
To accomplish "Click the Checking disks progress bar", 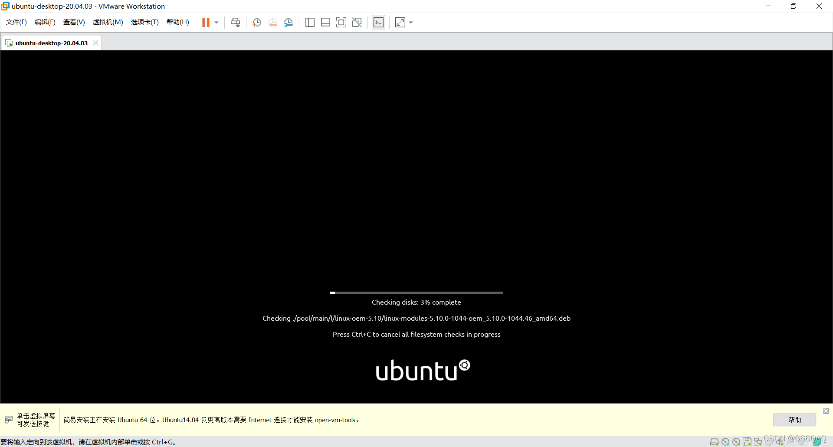I will 416,293.
